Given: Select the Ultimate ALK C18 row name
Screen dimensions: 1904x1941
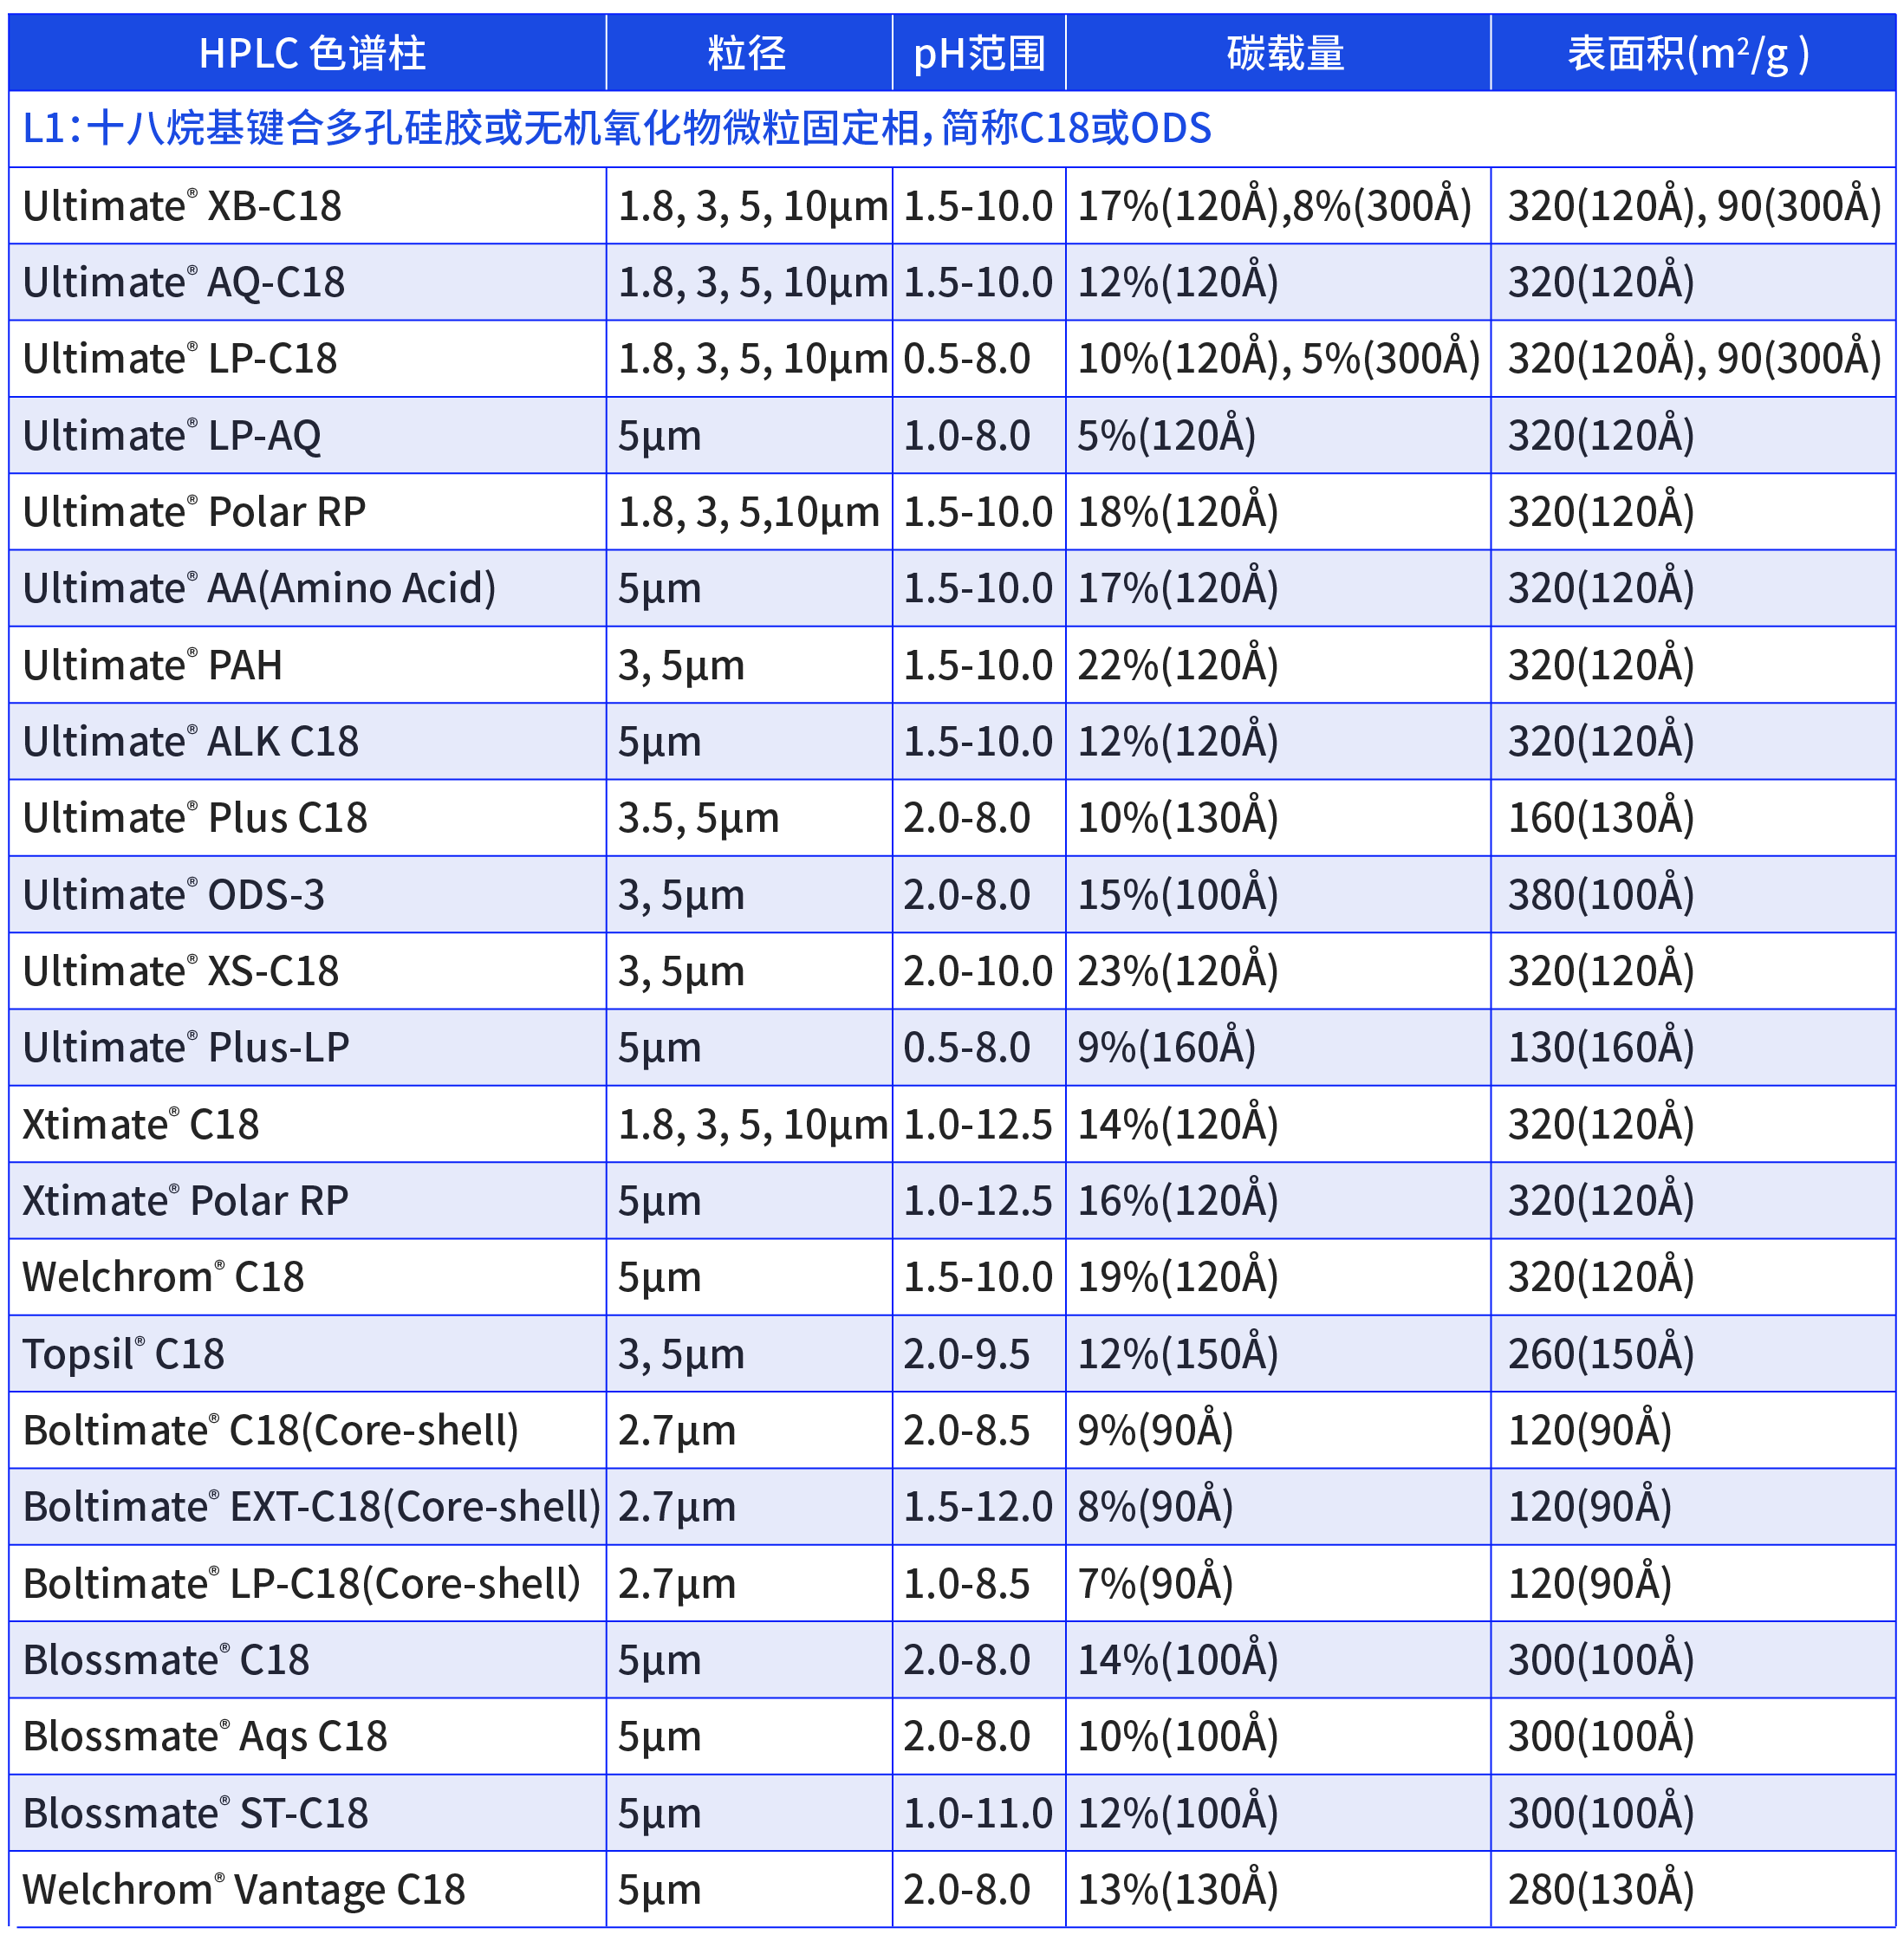Looking at the screenshot, I should [x=191, y=741].
